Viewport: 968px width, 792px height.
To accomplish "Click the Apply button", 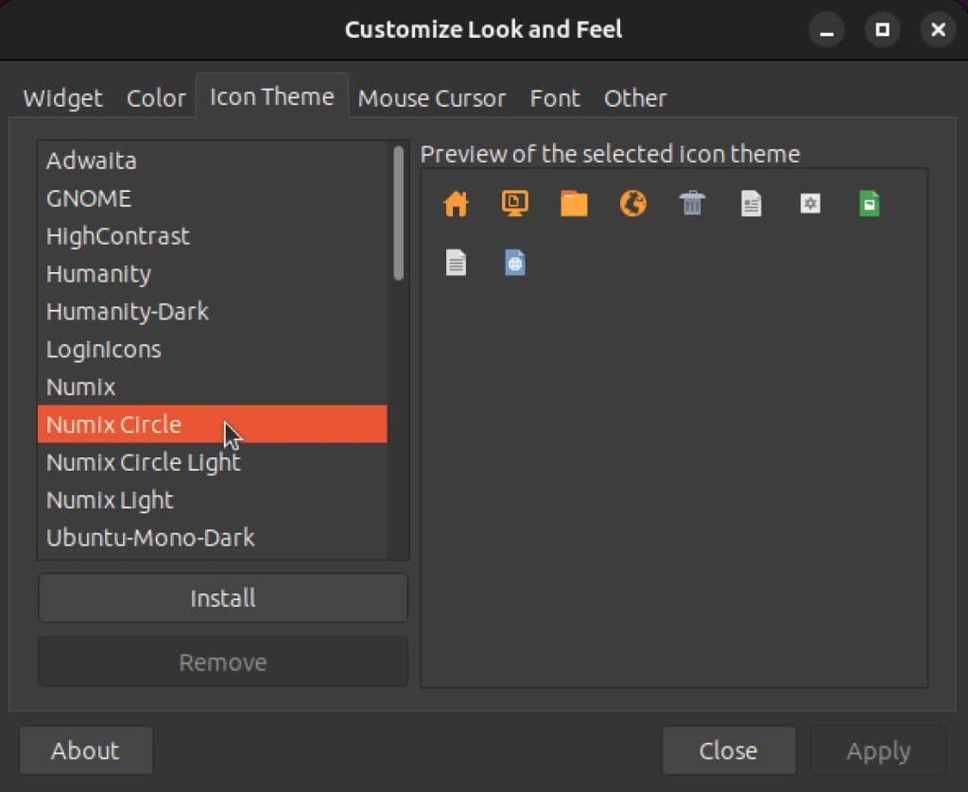I will click(878, 750).
